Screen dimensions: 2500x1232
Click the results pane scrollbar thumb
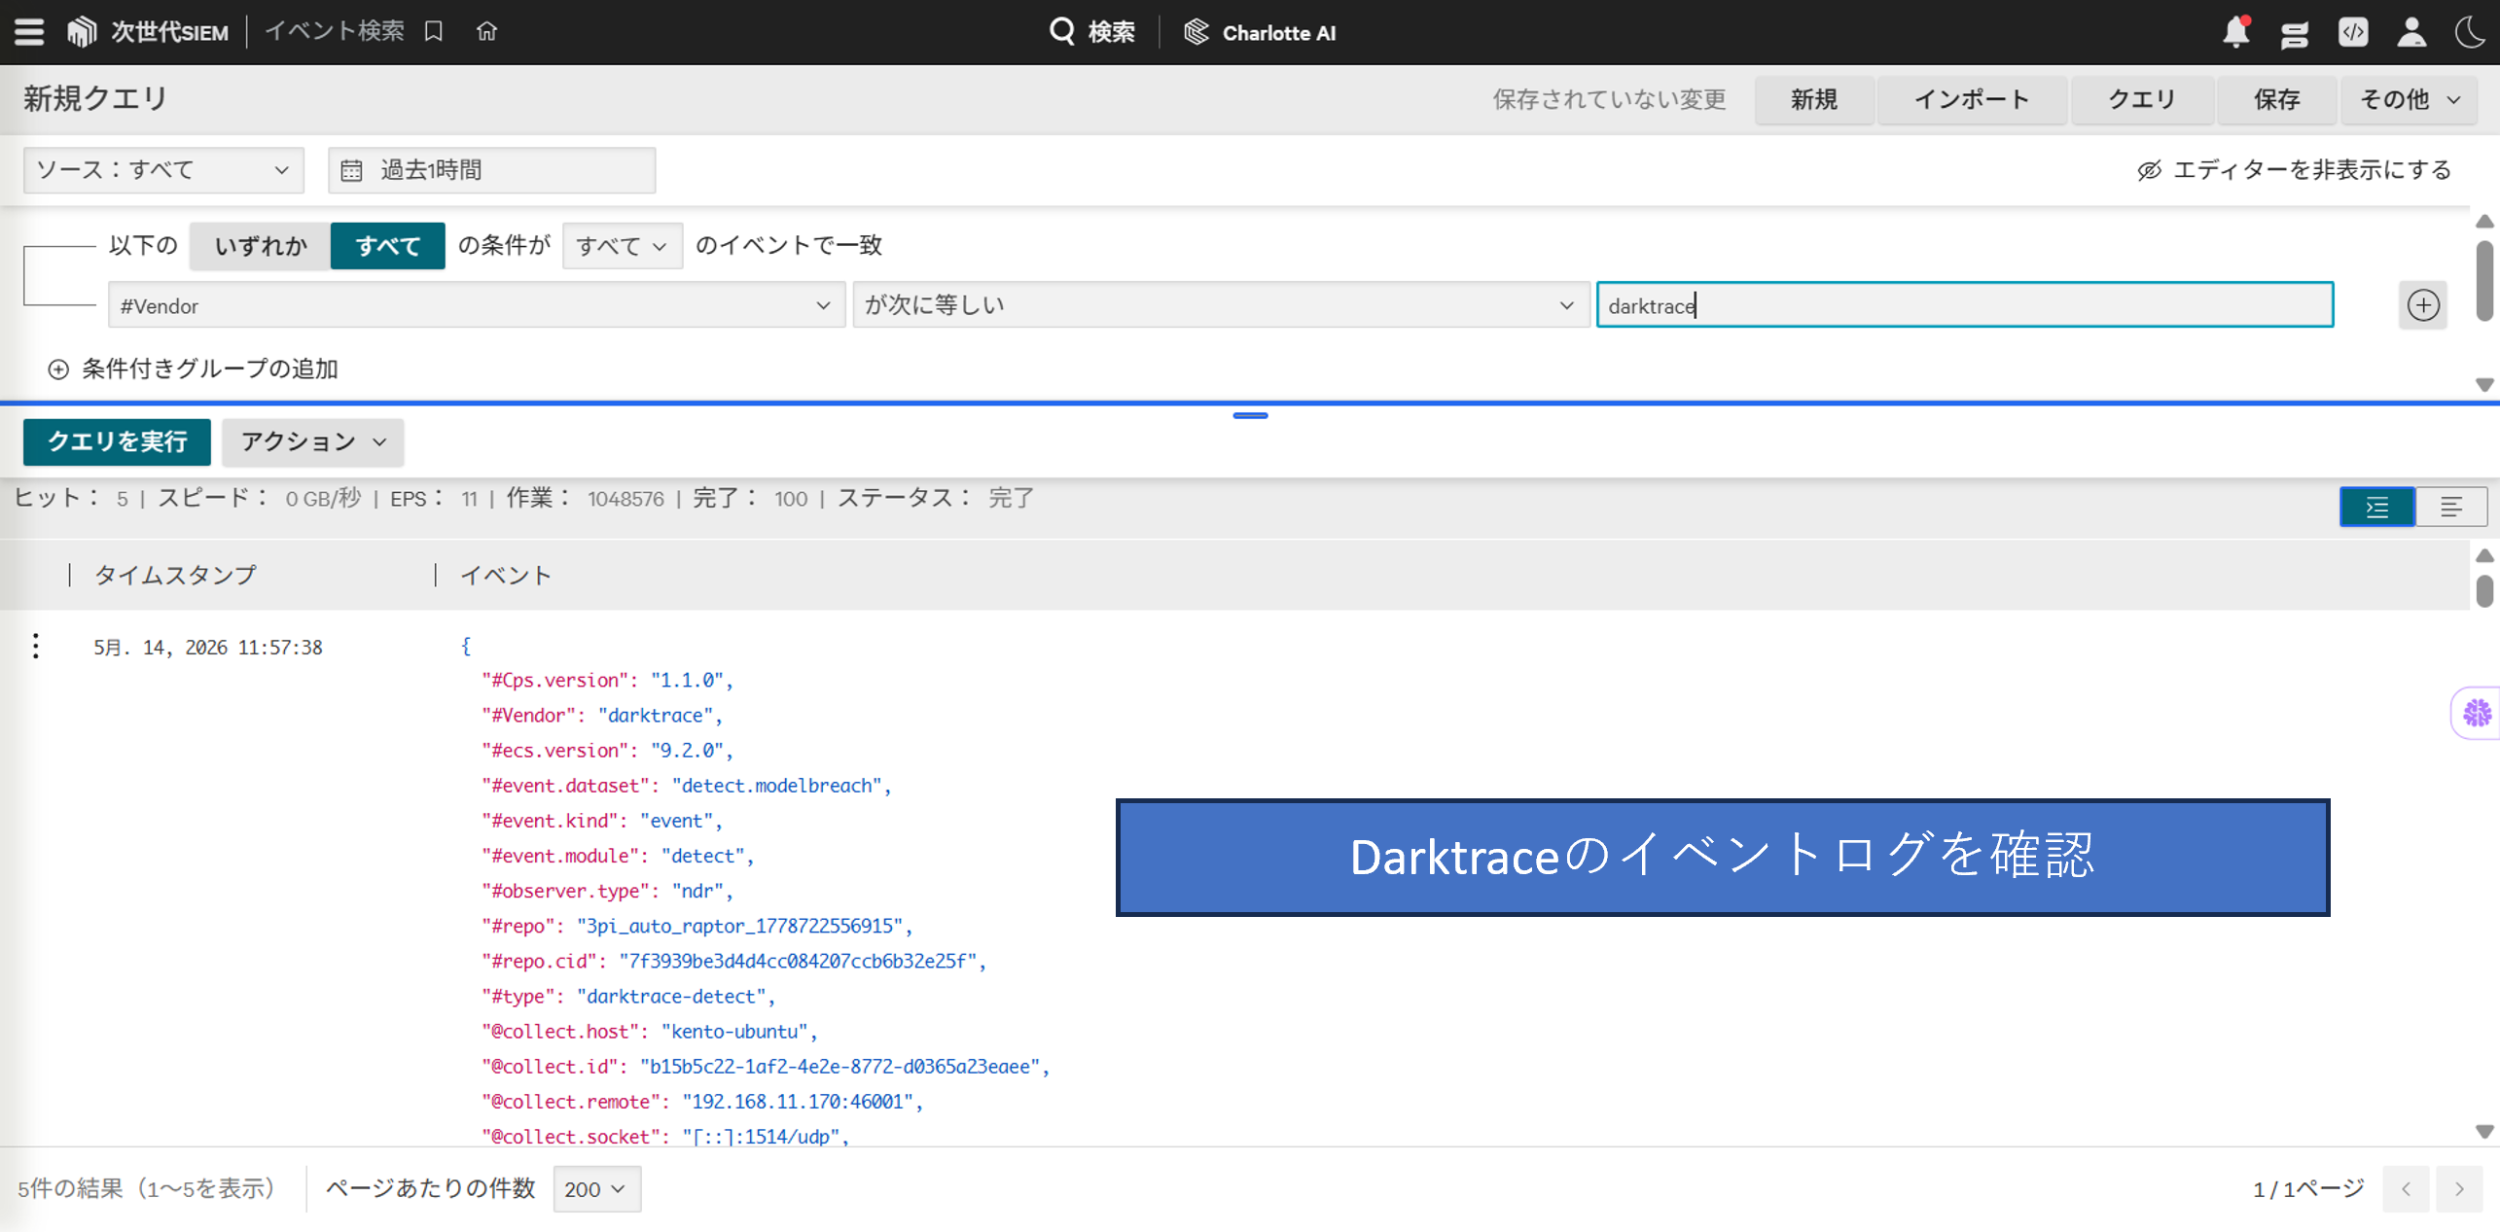[2484, 590]
